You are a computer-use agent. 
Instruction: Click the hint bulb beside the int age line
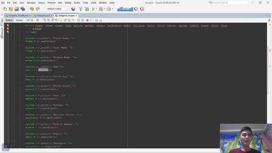8,31
